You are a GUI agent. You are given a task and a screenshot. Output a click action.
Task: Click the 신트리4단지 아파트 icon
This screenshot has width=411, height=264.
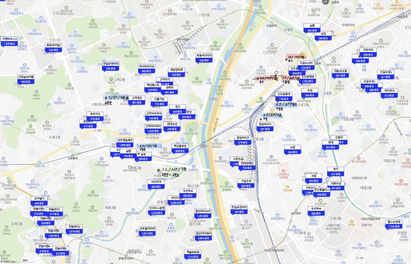(x=104, y=45)
